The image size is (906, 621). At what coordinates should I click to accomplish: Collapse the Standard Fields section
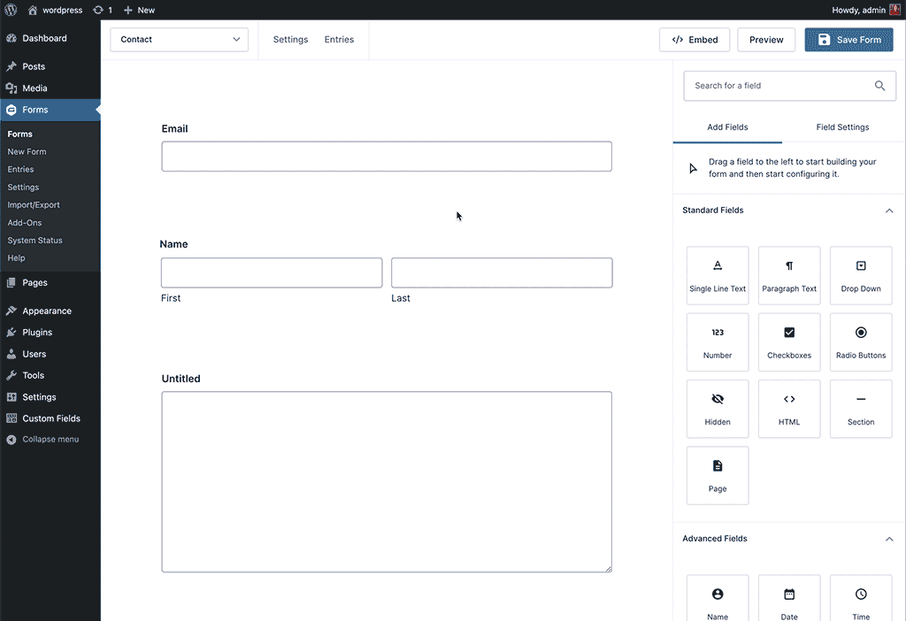pos(889,211)
